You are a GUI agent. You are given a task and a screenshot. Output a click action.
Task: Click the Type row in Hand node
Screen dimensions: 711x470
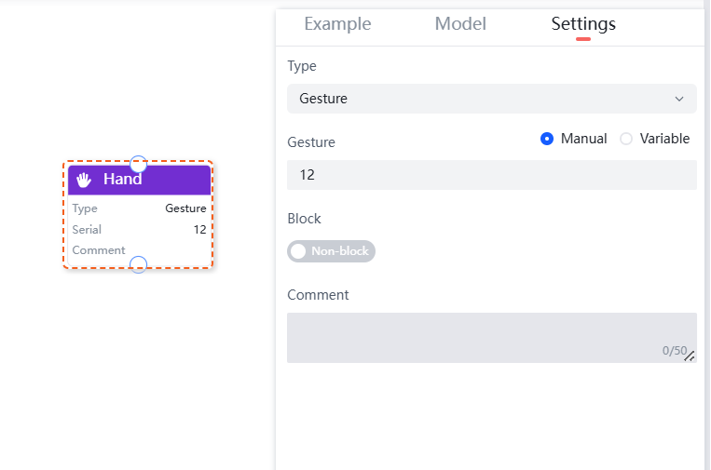pos(139,208)
